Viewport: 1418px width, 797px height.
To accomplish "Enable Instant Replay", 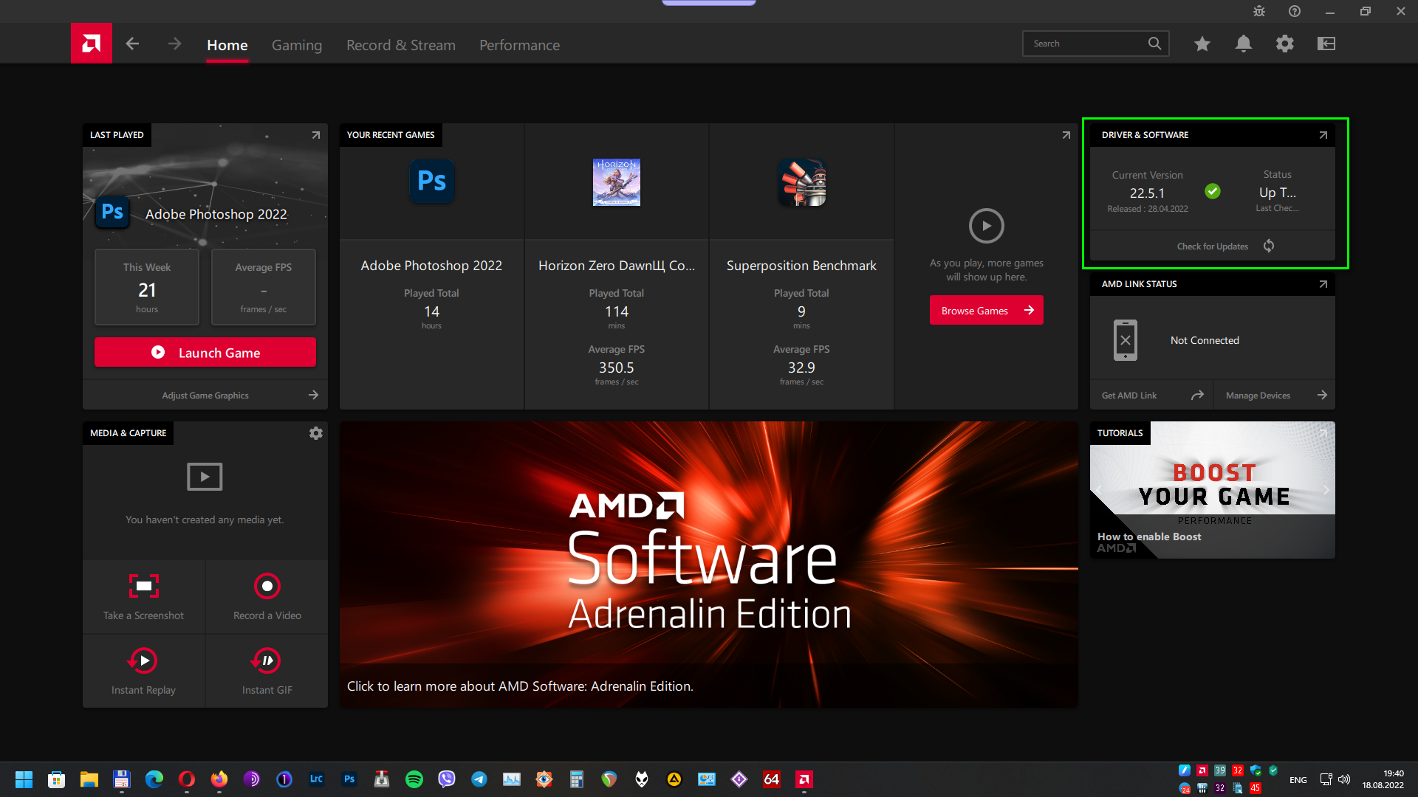I will click(144, 660).
